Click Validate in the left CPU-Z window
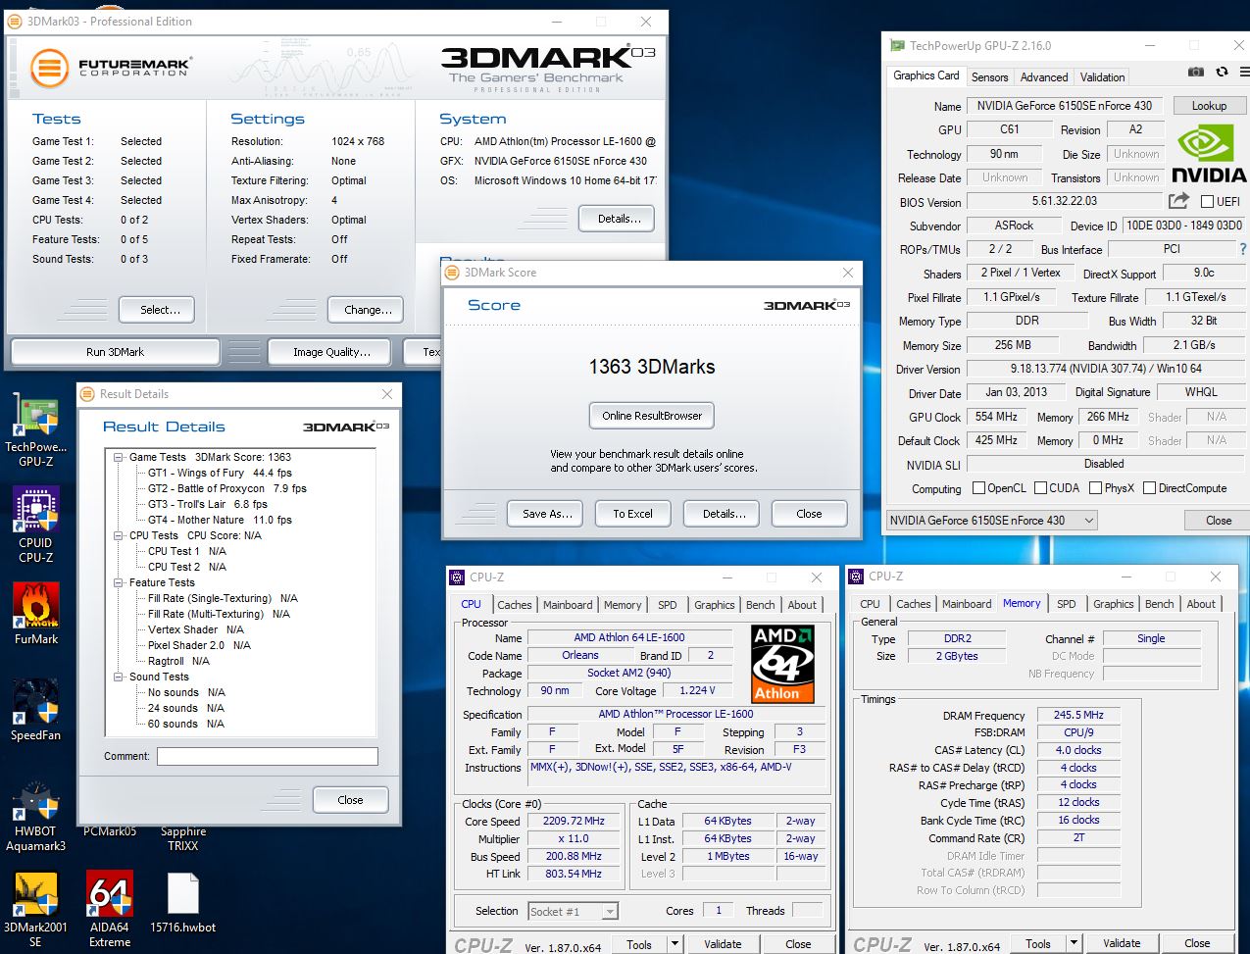This screenshot has height=954, width=1250. tap(723, 944)
